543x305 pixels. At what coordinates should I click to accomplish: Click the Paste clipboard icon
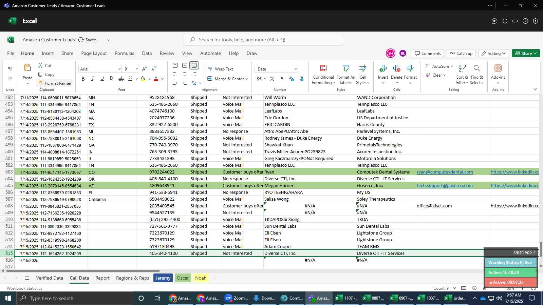point(27,68)
